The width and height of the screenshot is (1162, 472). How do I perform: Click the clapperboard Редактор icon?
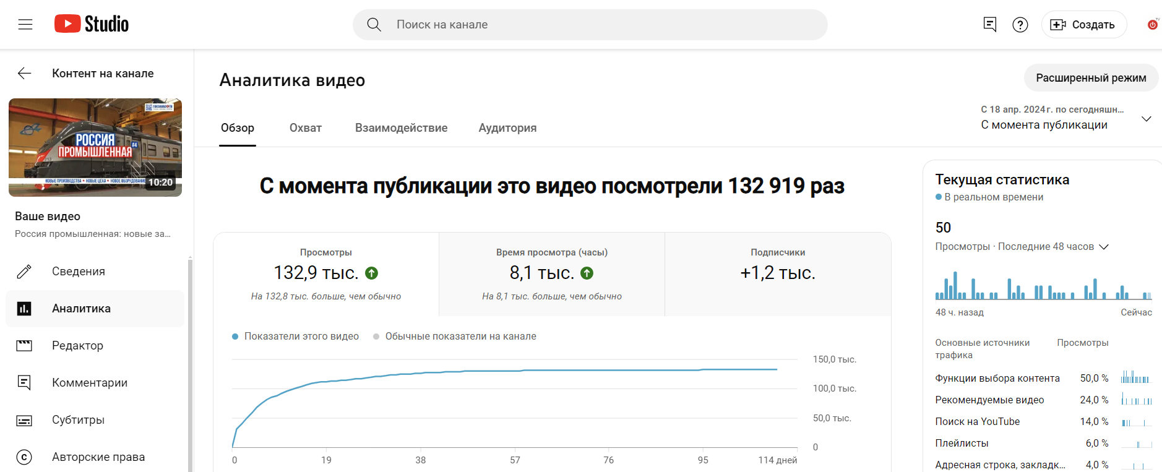pos(24,346)
